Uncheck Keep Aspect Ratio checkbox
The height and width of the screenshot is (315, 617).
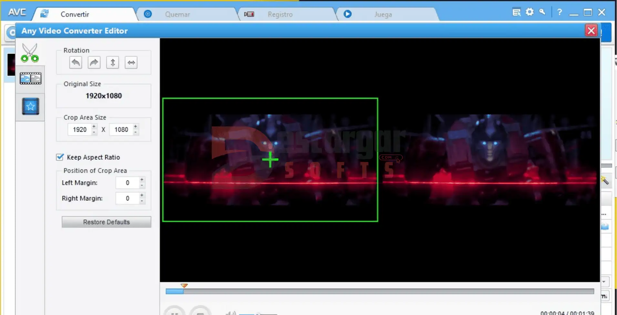(60, 157)
